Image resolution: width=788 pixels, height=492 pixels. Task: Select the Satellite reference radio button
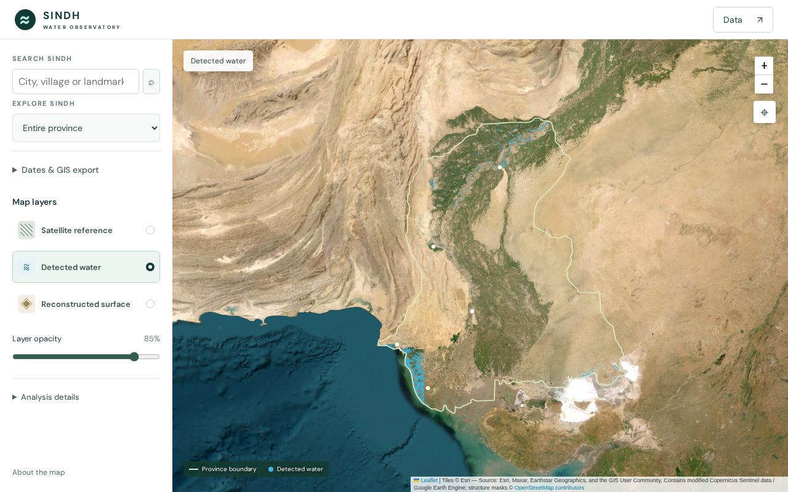click(150, 230)
